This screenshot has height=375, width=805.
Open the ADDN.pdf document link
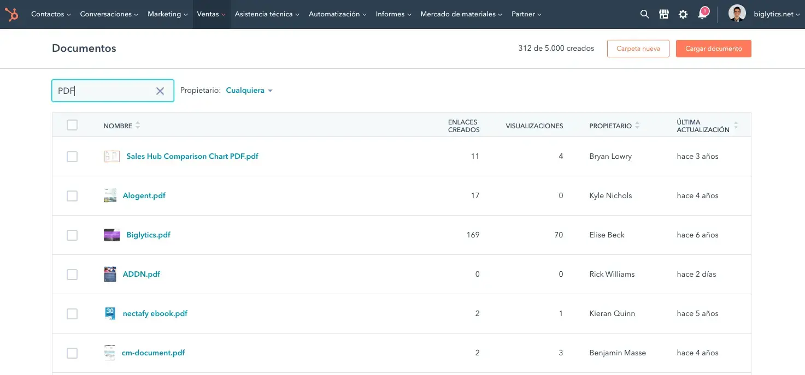click(142, 274)
